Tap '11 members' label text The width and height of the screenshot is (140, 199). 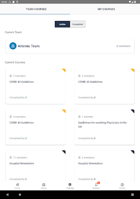click(20, 157)
